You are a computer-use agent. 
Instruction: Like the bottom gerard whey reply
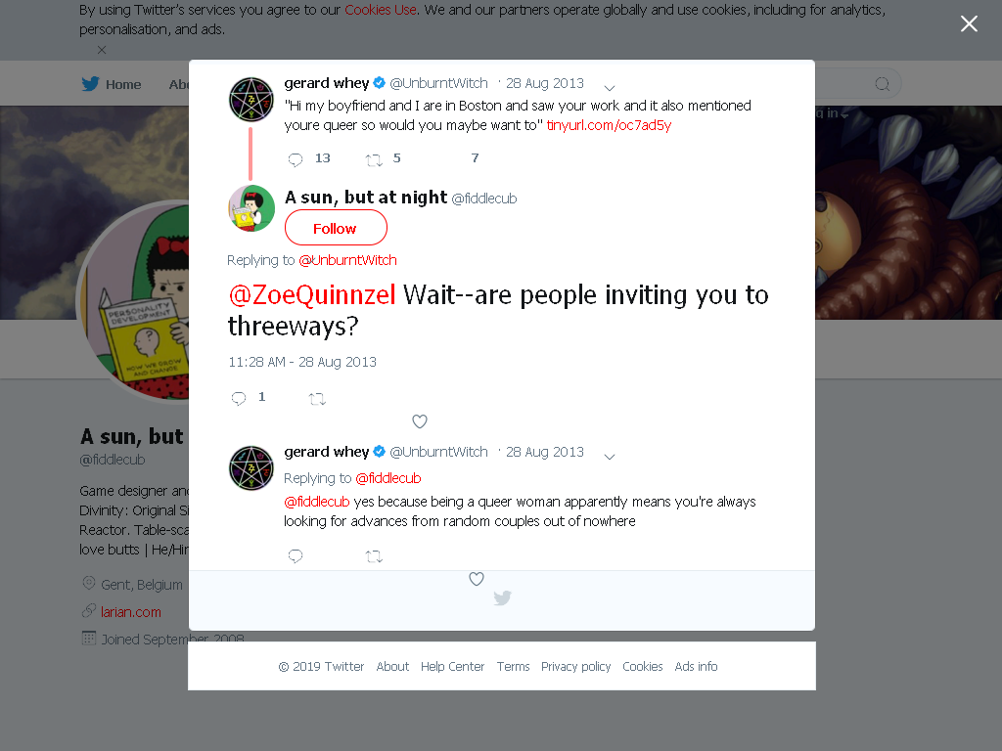[477, 579]
